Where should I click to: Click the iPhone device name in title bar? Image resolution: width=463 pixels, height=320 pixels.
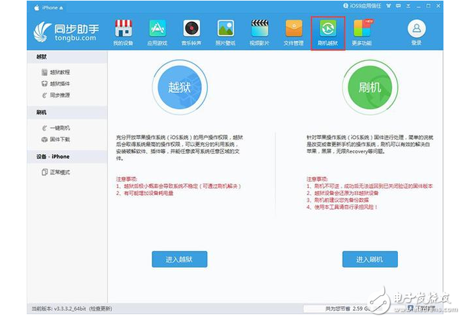[50, 8]
